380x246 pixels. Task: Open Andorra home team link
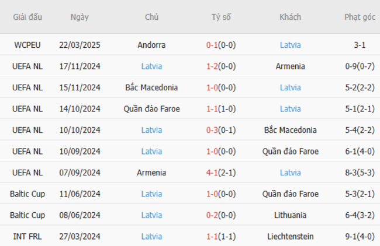151,45
